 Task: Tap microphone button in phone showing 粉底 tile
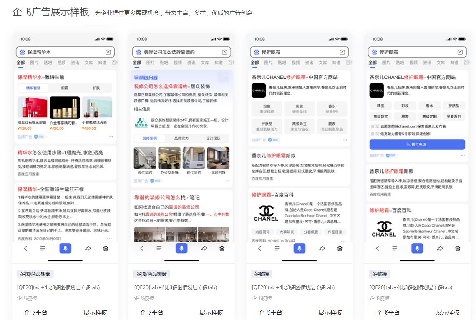pos(300,248)
